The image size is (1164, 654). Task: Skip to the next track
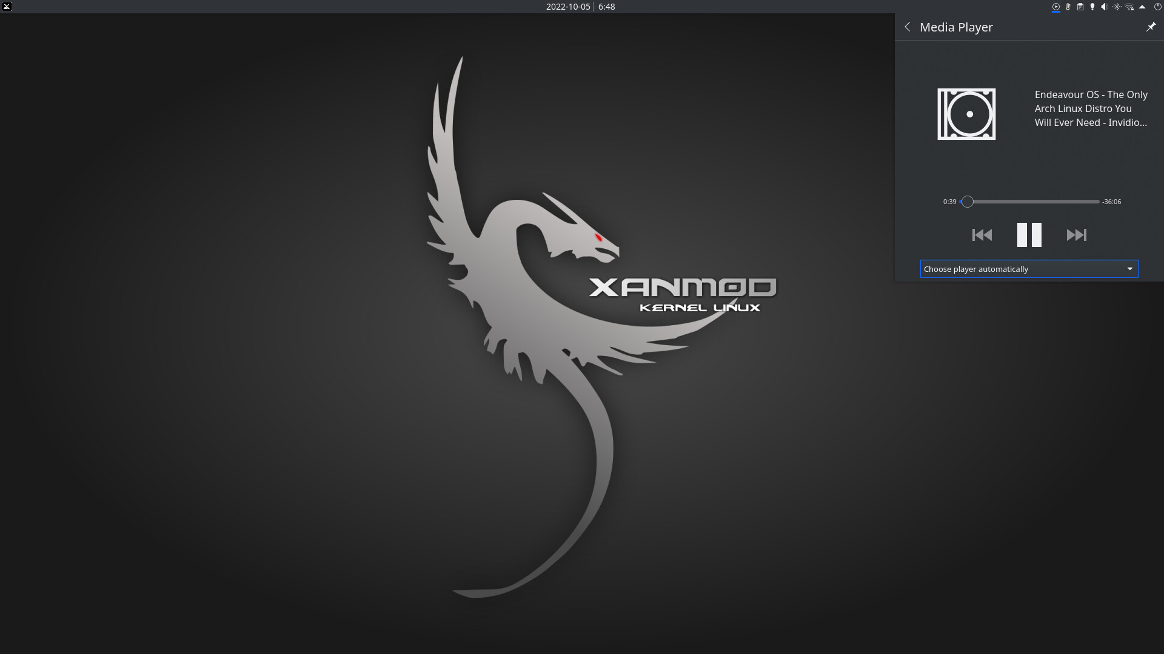tap(1077, 235)
